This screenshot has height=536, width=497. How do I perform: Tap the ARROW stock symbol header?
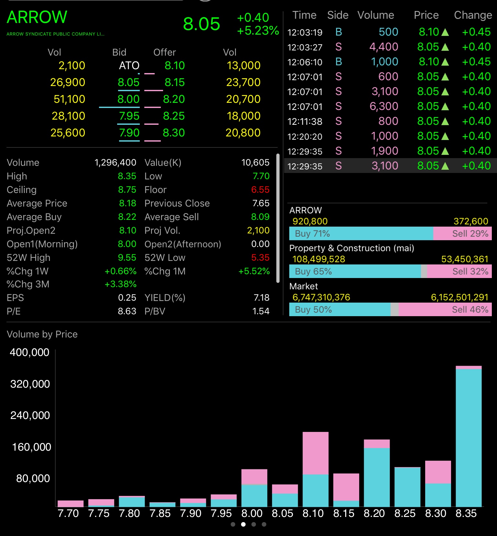[x=37, y=17]
